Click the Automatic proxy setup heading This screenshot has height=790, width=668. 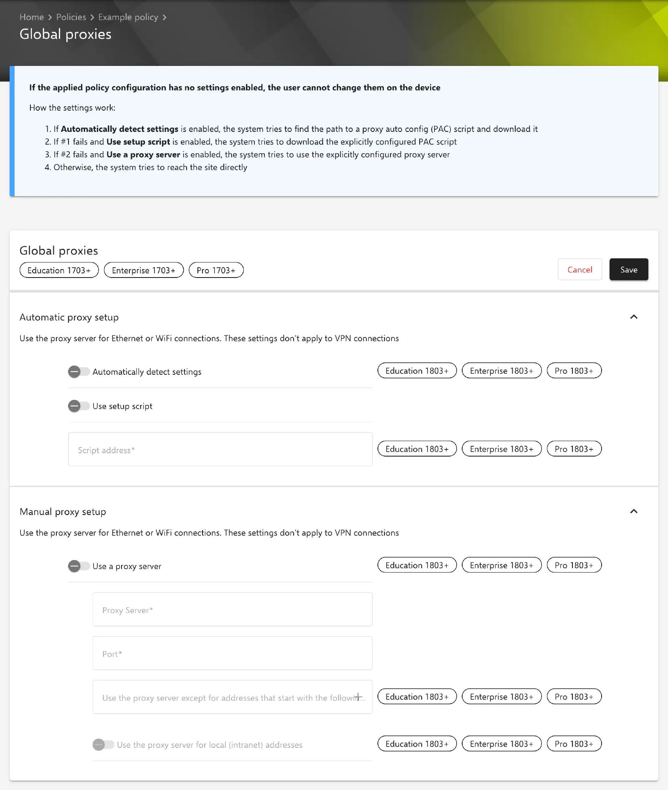click(x=69, y=317)
